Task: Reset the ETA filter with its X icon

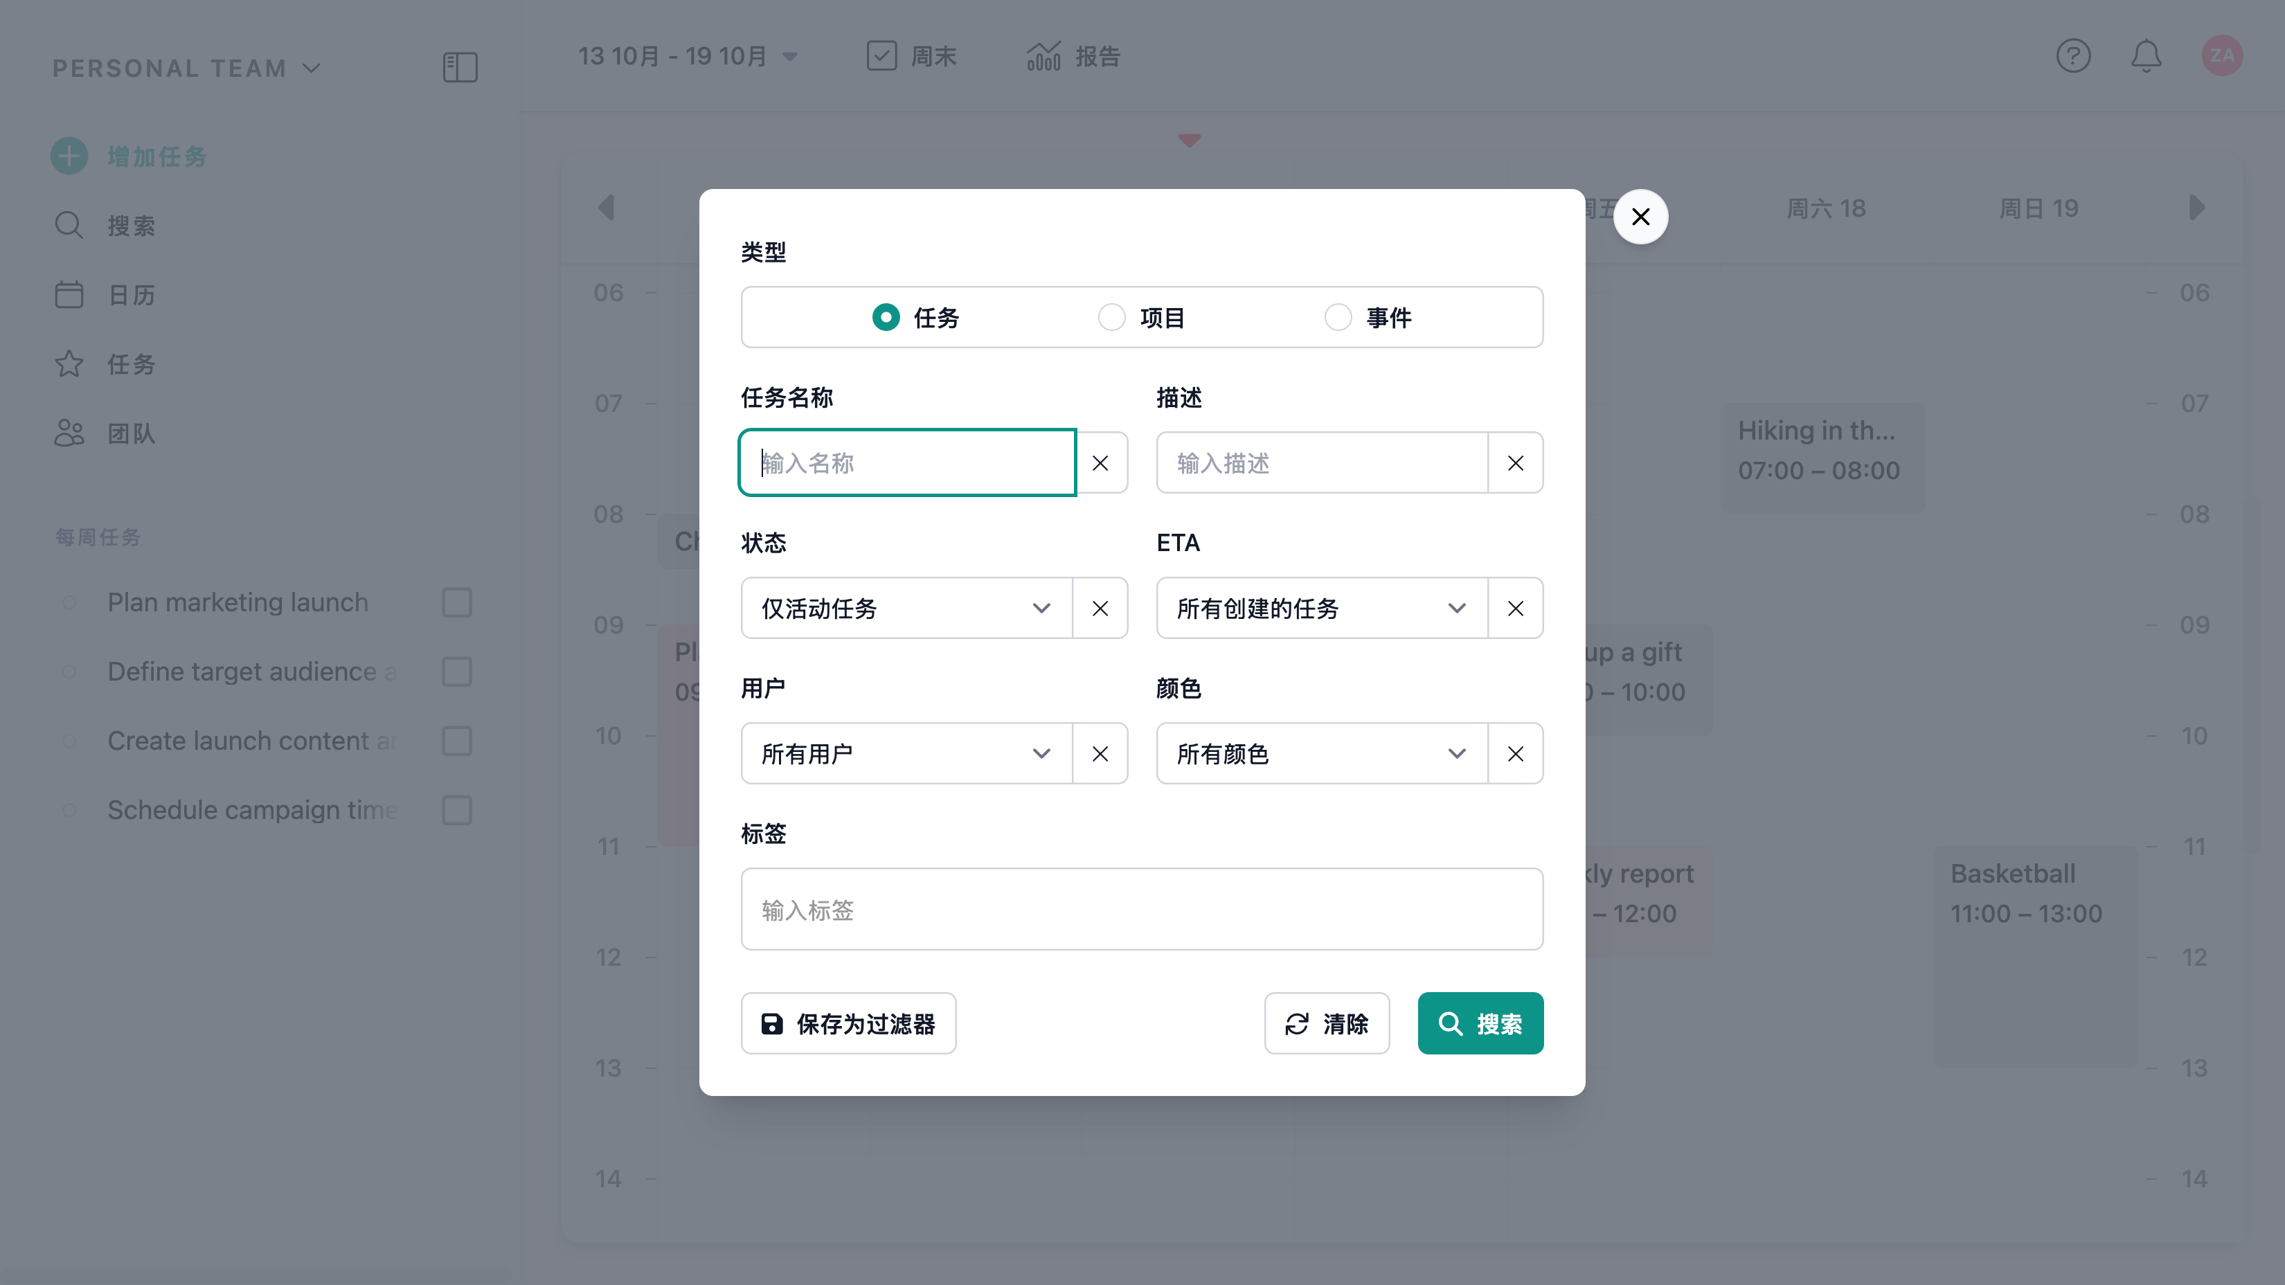Action: (1515, 609)
